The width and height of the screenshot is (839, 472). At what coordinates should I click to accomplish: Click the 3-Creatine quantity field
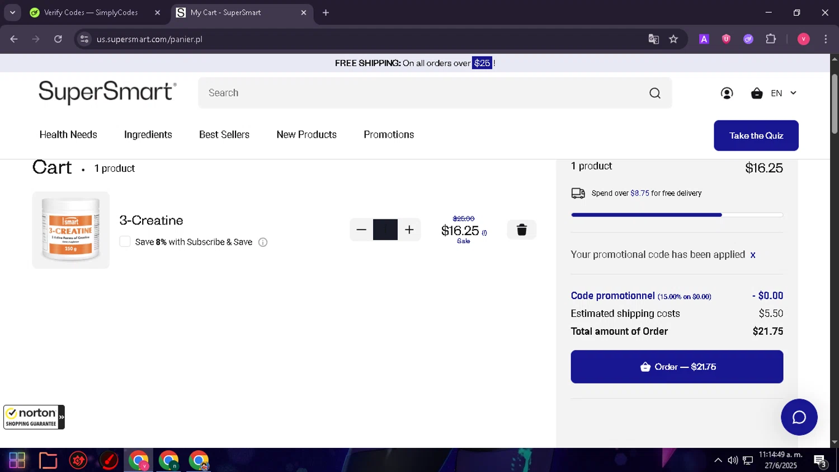(x=385, y=230)
